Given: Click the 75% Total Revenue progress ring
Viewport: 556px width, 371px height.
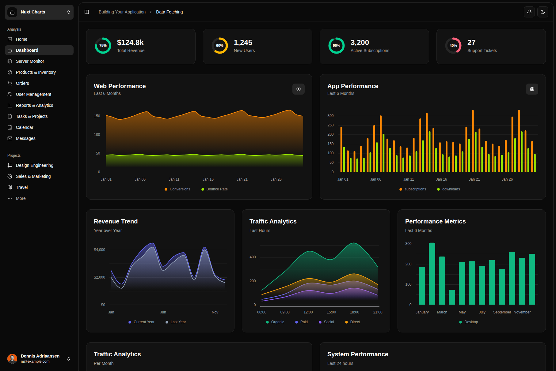Looking at the screenshot, I should click(103, 46).
